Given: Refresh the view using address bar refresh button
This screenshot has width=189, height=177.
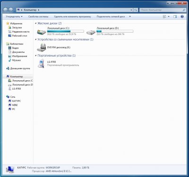Looking at the screenshot, I should (x=136, y=10).
